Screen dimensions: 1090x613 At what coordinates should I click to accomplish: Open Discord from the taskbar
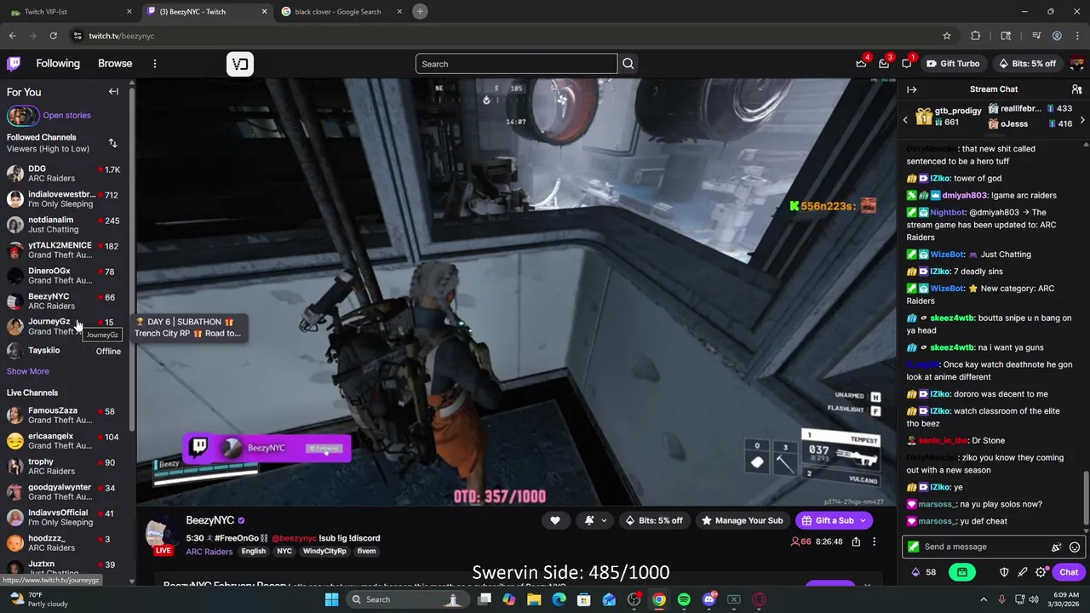coord(709,599)
